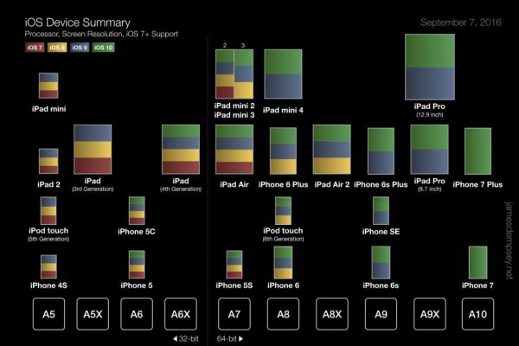The image size is (519, 346).
Task: Select the A9X chip box
Action: 430,314
